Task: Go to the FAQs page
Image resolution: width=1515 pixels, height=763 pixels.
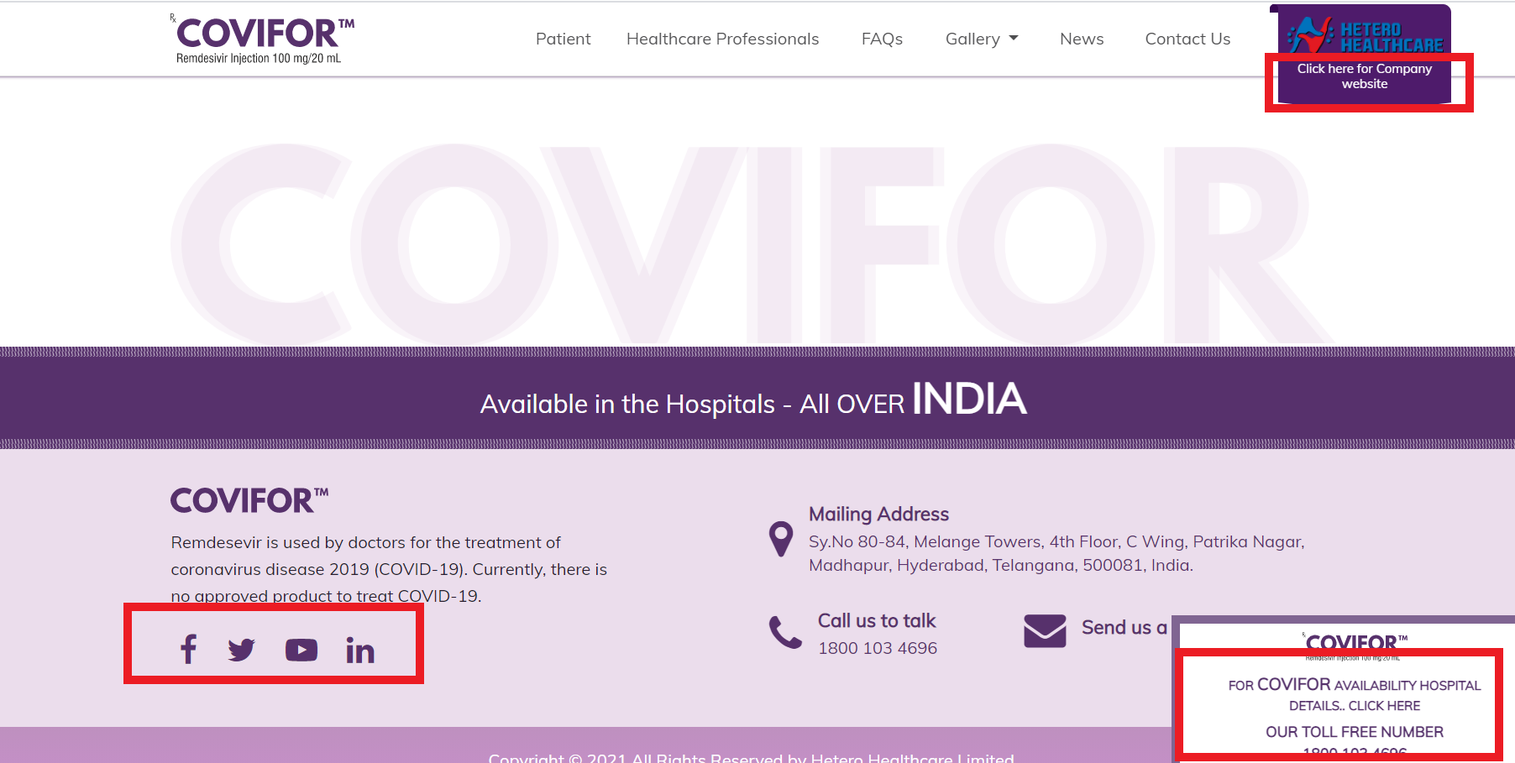Action: point(883,39)
